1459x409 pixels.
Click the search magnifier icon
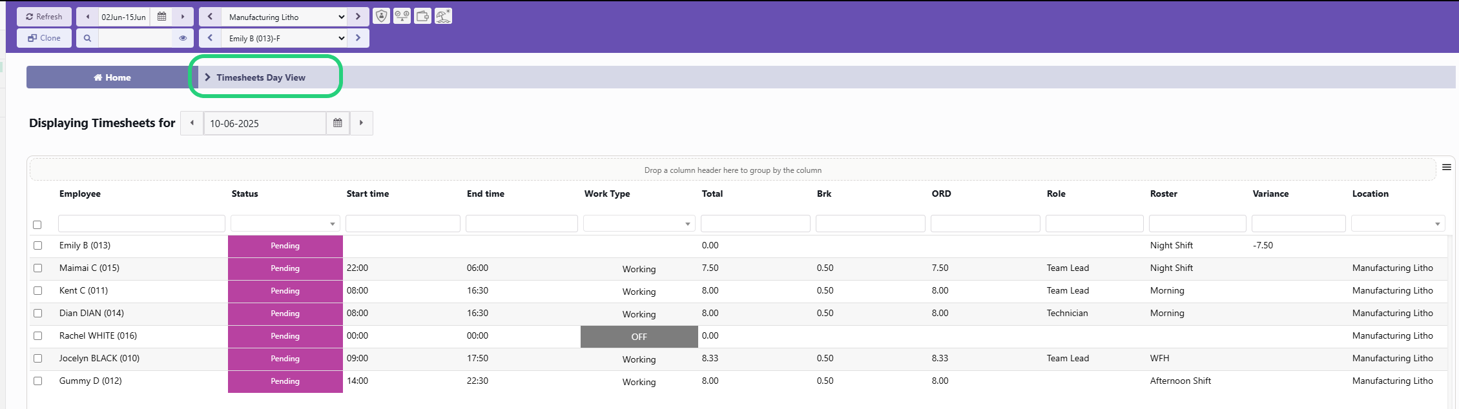tap(87, 38)
